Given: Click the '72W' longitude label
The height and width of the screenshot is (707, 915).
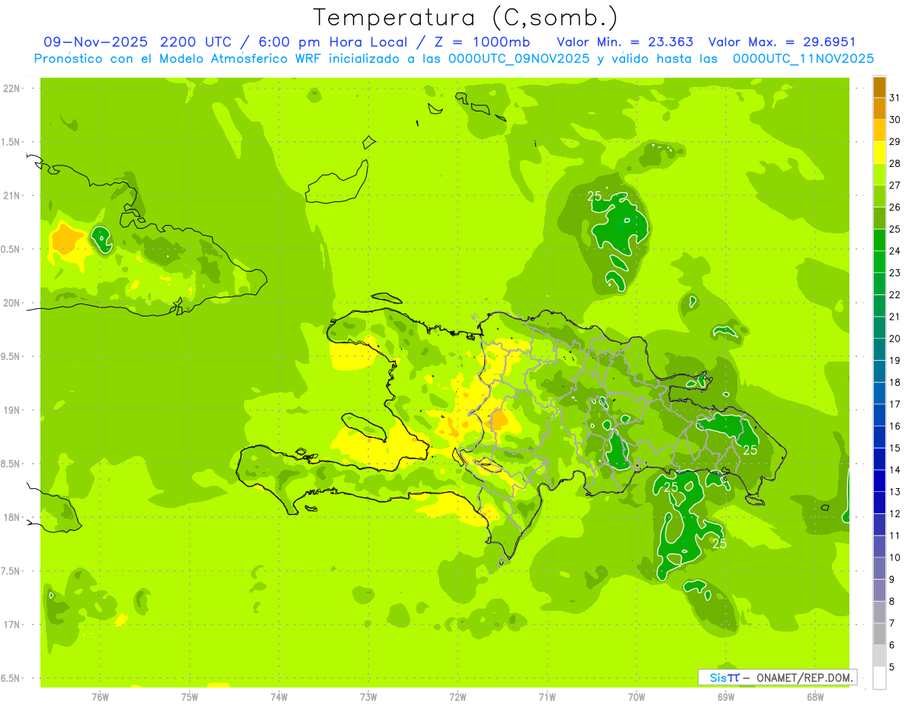Looking at the screenshot, I should [457, 696].
